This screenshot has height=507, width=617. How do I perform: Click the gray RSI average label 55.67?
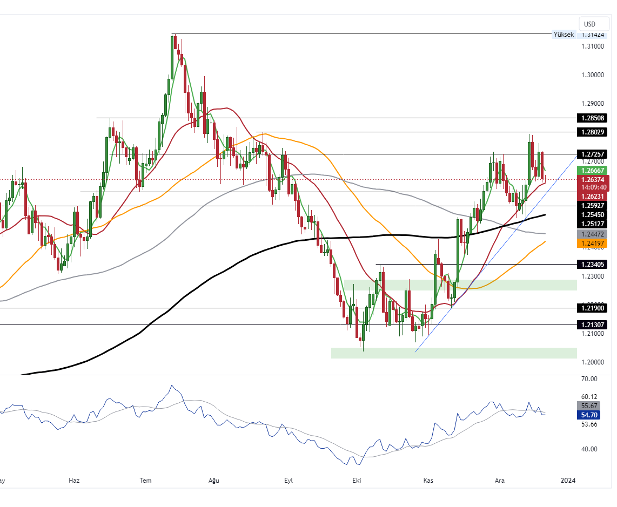tap(589, 405)
